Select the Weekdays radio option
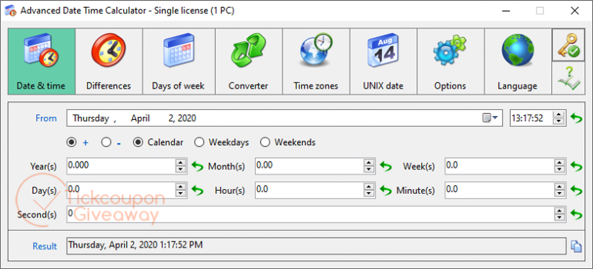 (199, 143)
